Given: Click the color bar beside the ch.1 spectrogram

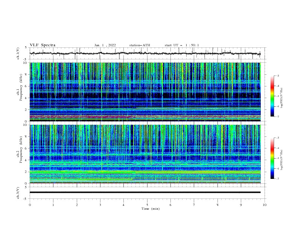Looking at the screenshot, I should (x=272, y=96).
